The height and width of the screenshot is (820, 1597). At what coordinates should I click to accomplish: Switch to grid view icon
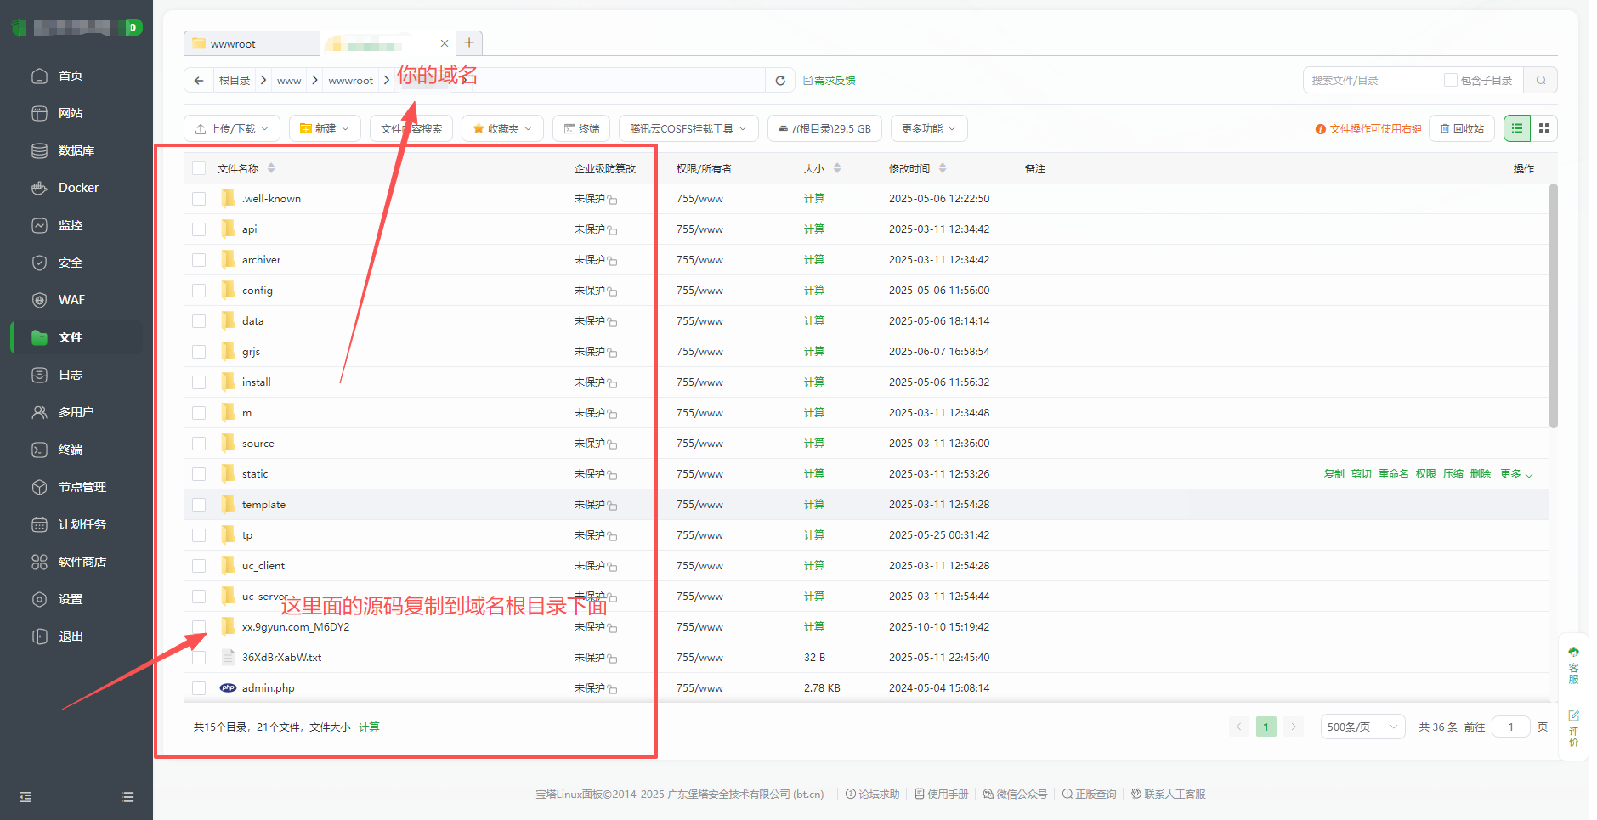tap(1544, 128)
